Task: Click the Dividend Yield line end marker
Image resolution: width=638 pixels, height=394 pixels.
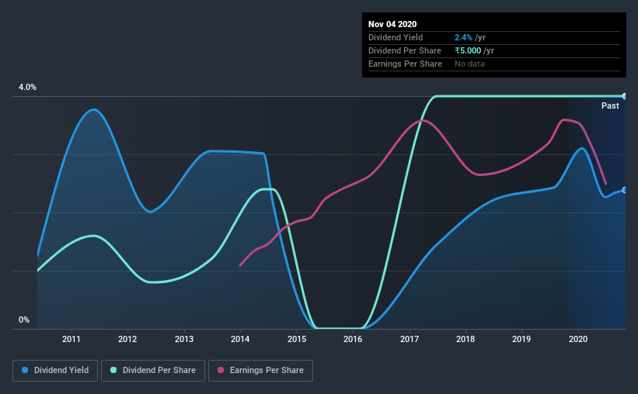Action: [625, 190]
